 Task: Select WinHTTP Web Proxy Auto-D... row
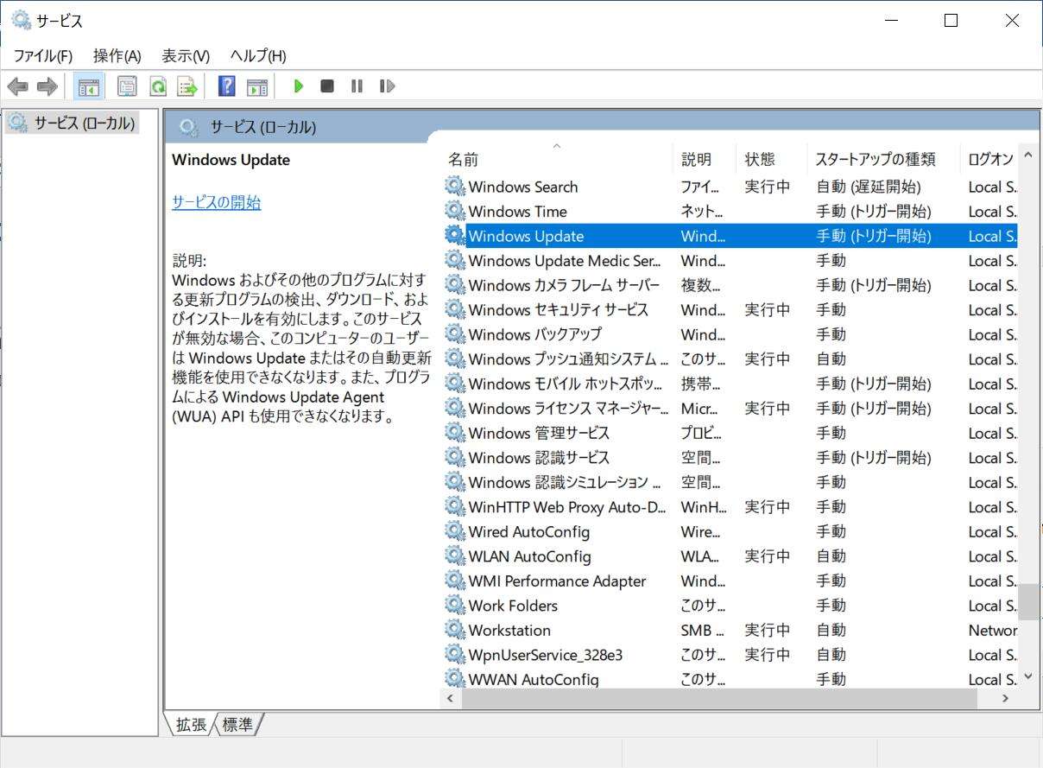pos(730,506)
